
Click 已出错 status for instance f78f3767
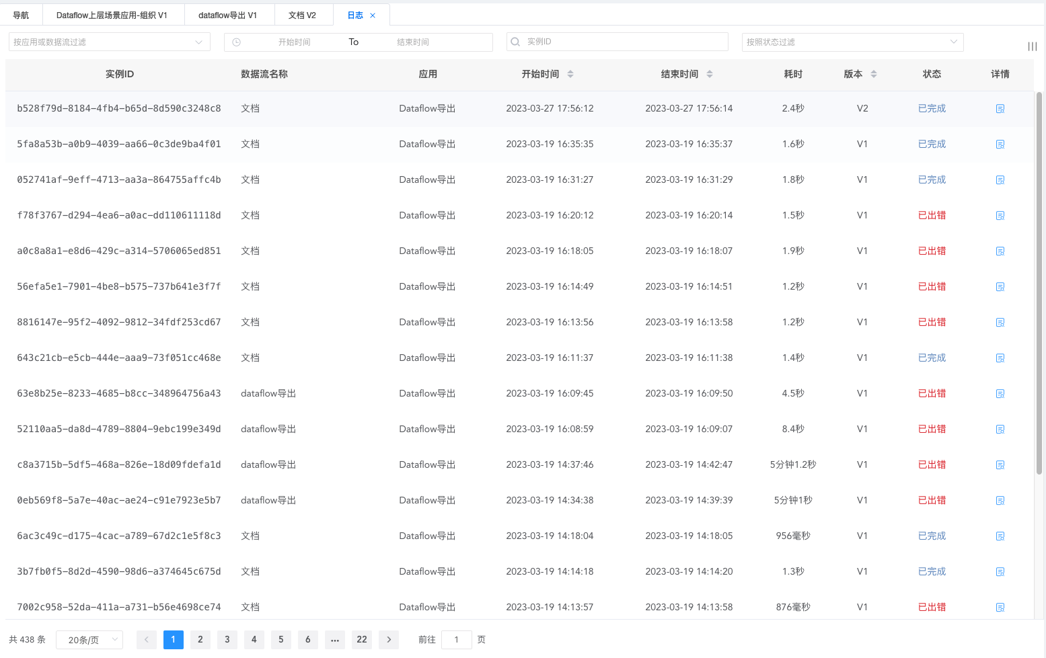point(932,215)
